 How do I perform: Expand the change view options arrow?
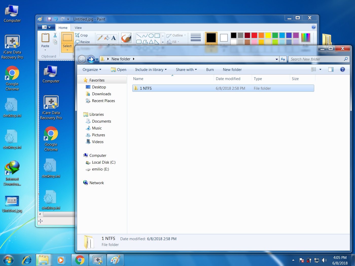pyautogui.click(x=320, y=69)
